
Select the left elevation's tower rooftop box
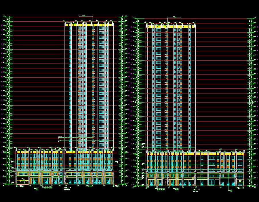click(85, 18)
